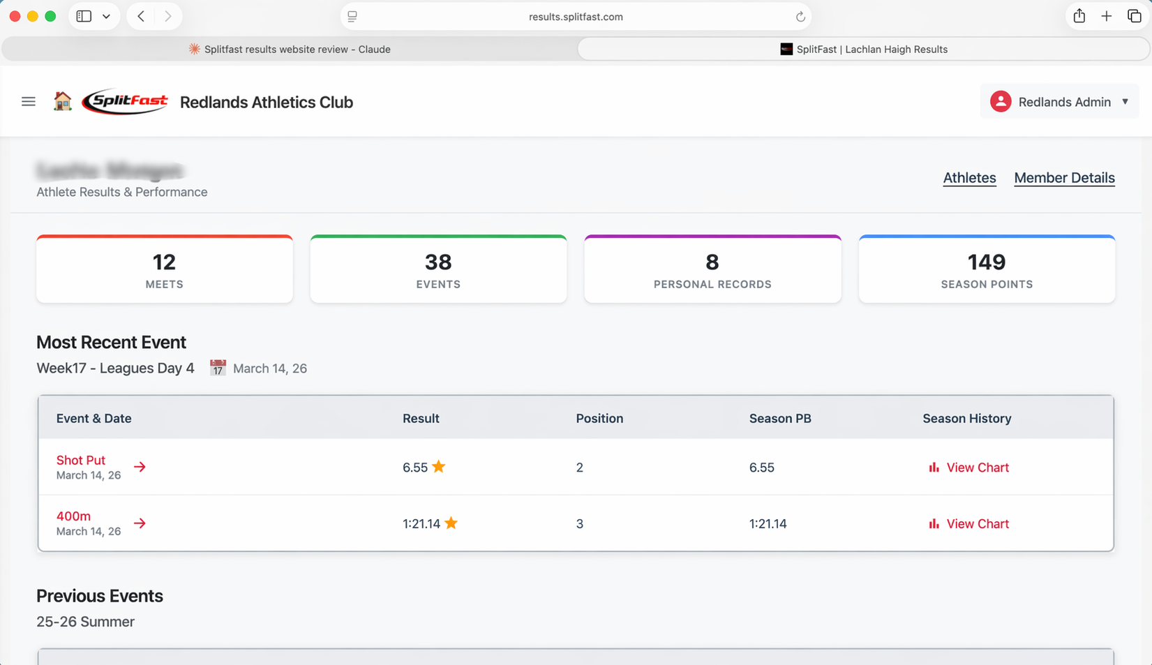
Task: Click the address bar showing results.splitfast.com
Action: point(576,16)
